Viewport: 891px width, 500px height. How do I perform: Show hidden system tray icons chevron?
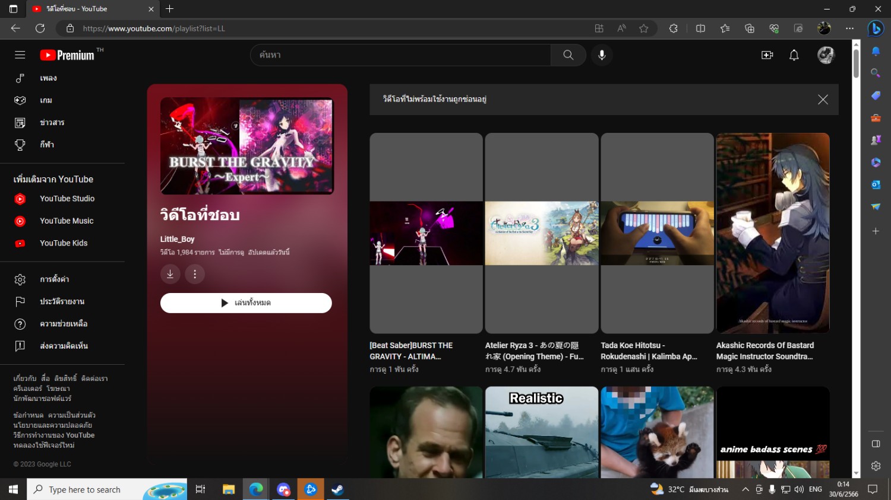point(745,489)
